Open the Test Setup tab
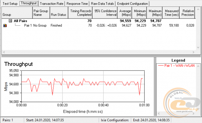Image resolution: width=202 pixels, height=123 pixels. (10, 3)
